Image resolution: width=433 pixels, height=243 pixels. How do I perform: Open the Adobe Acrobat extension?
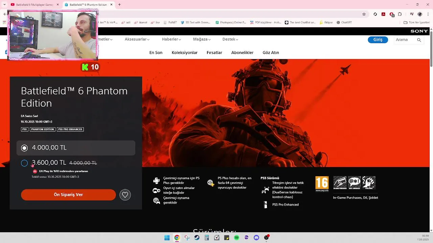coord(383,14)
